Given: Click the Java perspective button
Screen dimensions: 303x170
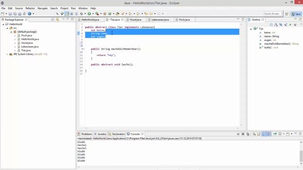Looking at the screenshot, I should 296,14.
